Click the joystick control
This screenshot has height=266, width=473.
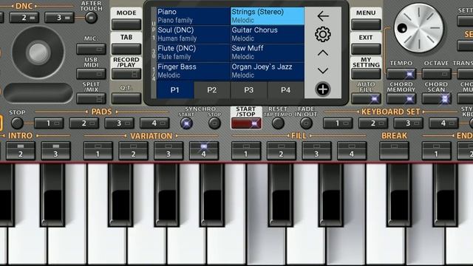(38, 52)
